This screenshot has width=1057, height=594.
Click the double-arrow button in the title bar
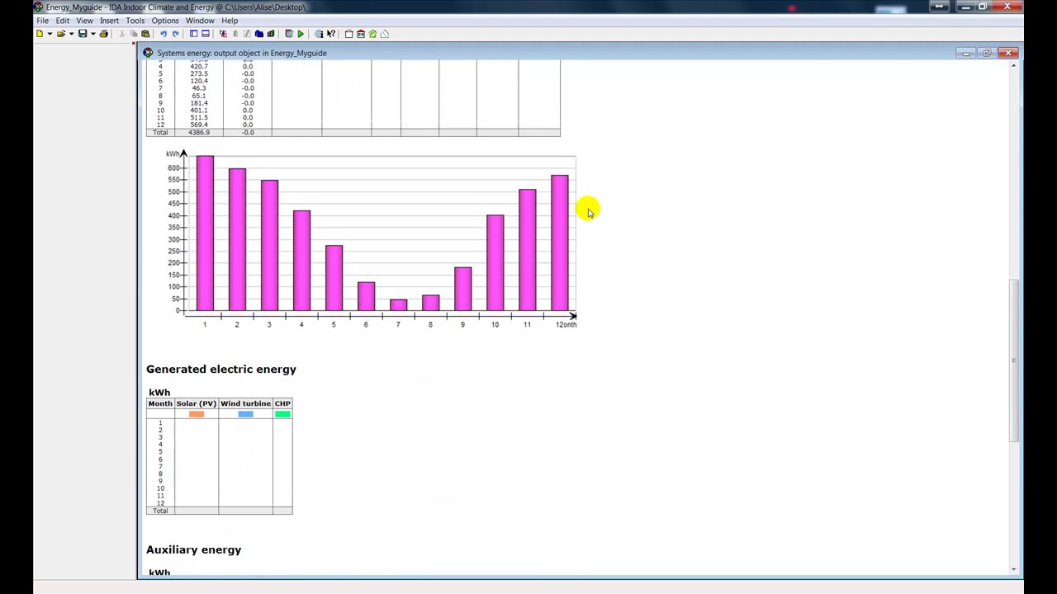[939, 7]
